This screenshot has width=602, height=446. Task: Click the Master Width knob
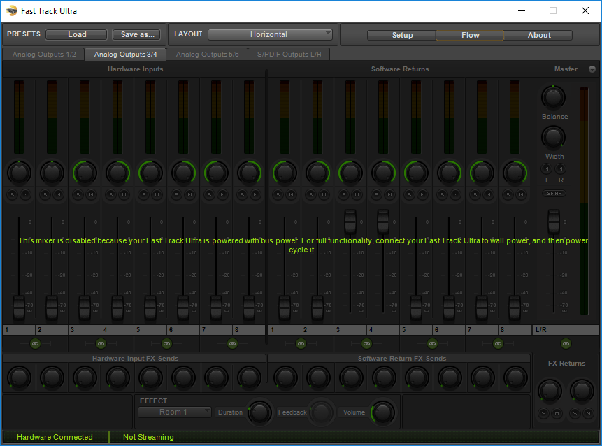(554, 137)
